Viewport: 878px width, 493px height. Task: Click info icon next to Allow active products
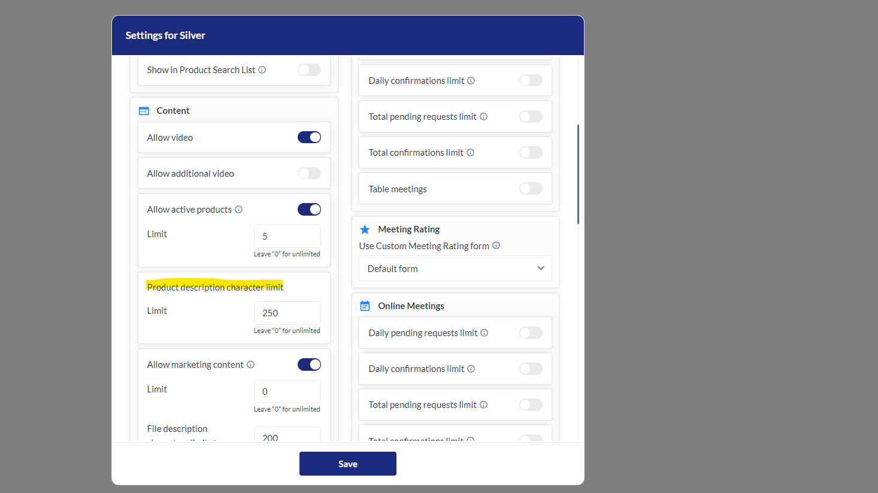click(x=238, y=210)
